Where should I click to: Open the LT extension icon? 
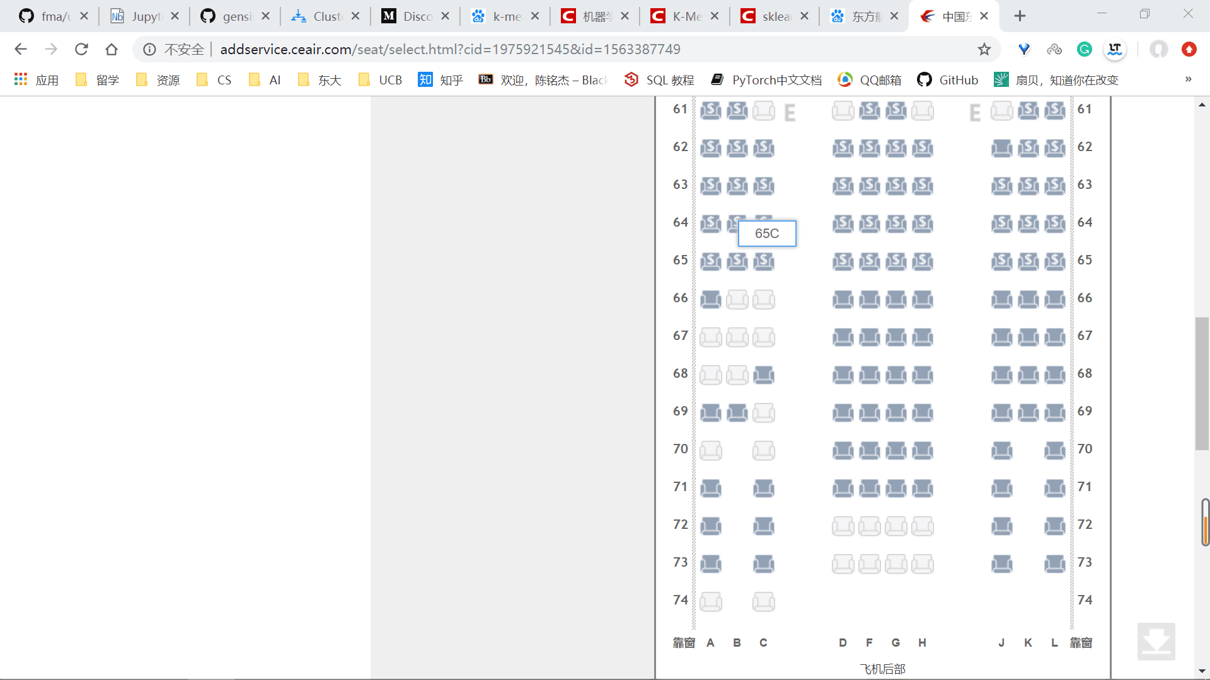(1115, 49)
